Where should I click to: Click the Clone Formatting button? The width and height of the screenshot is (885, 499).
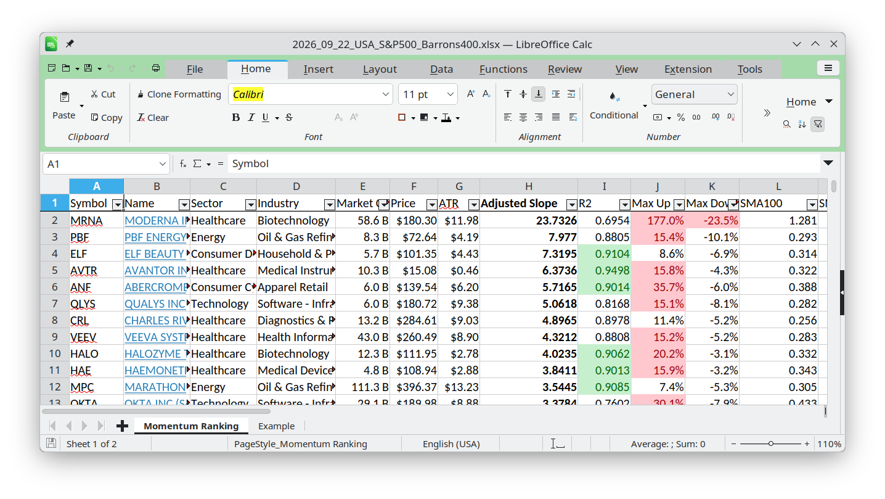pos(179,94)
